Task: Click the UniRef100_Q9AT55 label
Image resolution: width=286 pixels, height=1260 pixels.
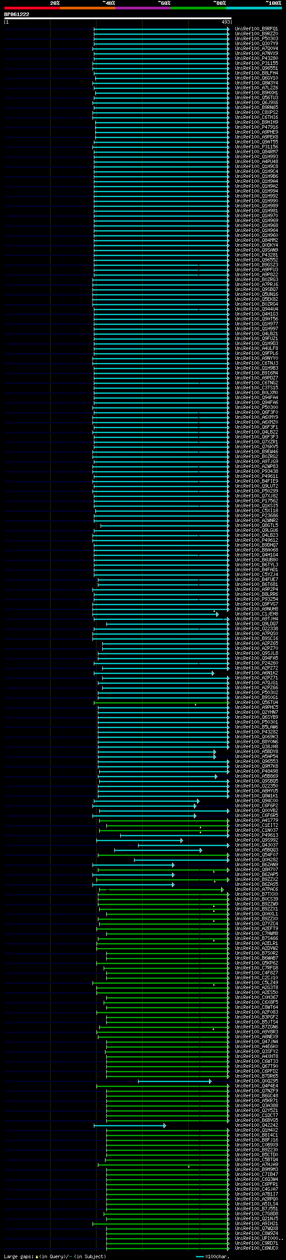Action: [256, 142]
